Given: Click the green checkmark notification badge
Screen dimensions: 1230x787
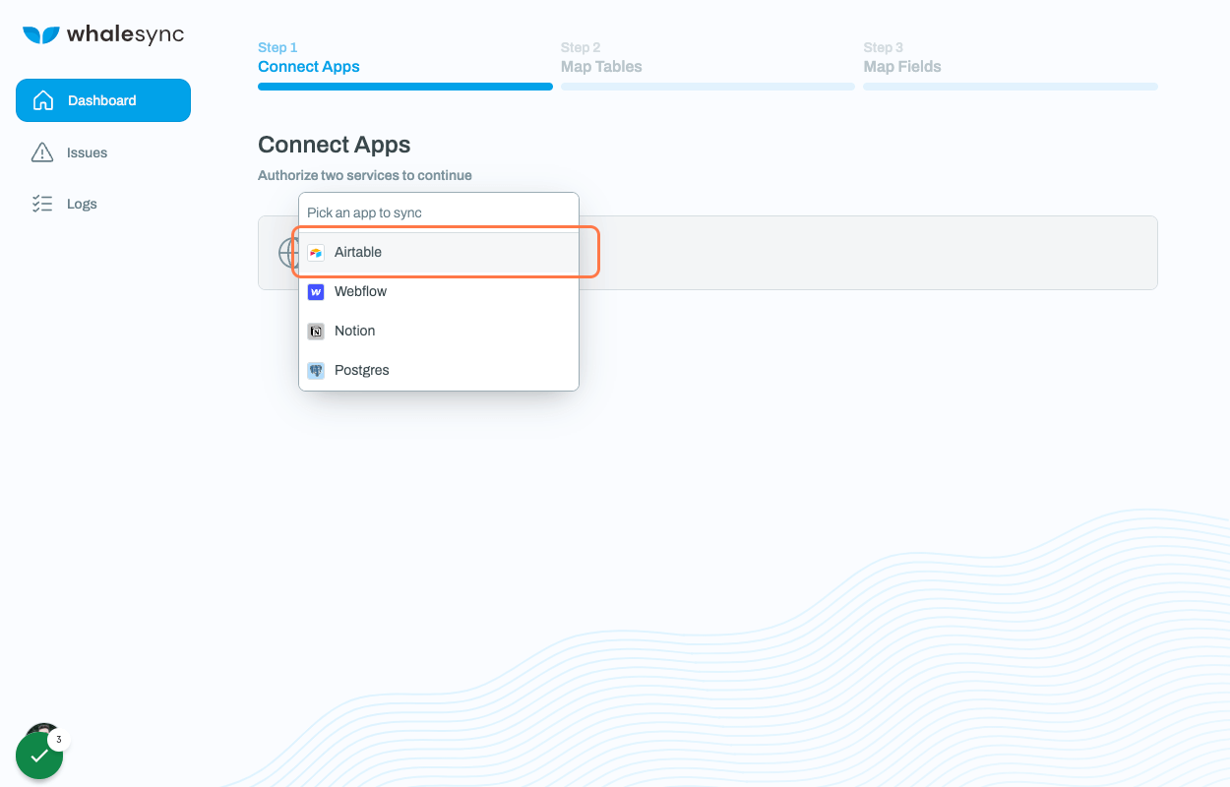Looking at the screenshot, I should point(39,756).
